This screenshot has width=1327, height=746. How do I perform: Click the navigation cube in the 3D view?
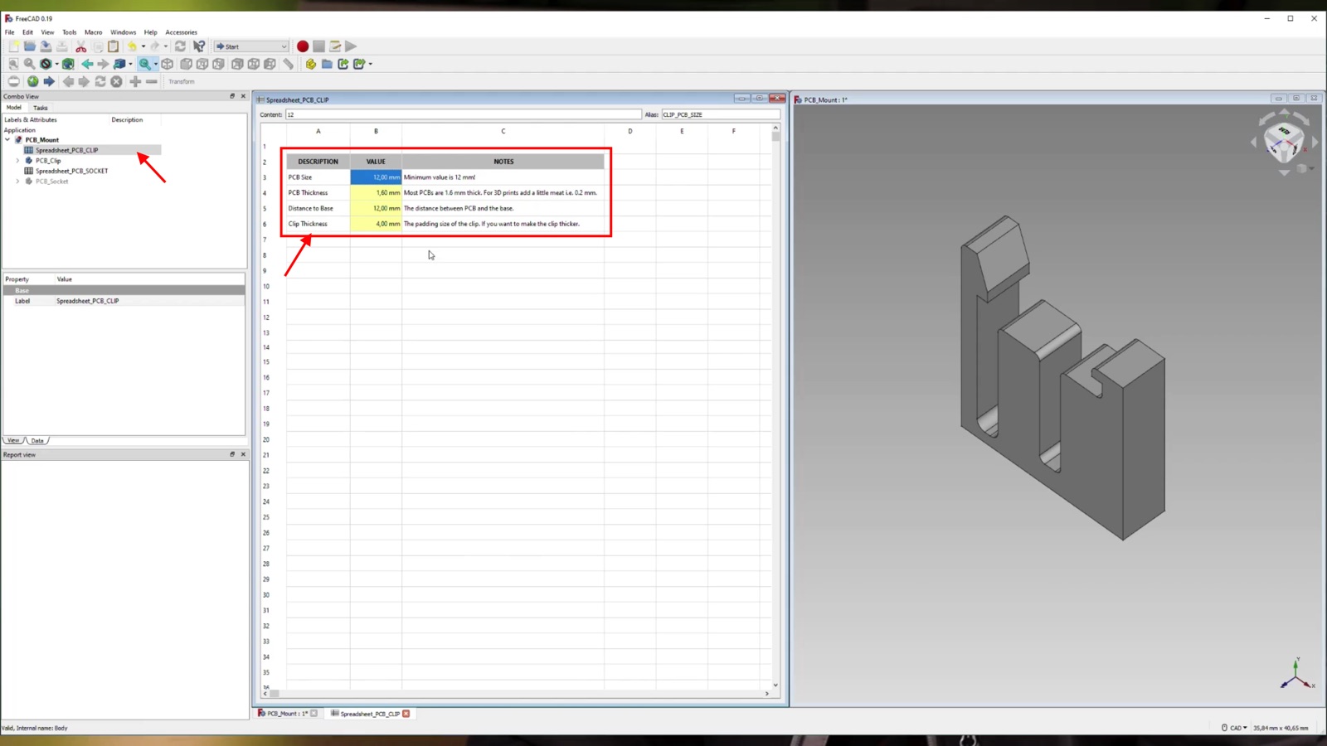[x=1283, y=141]
